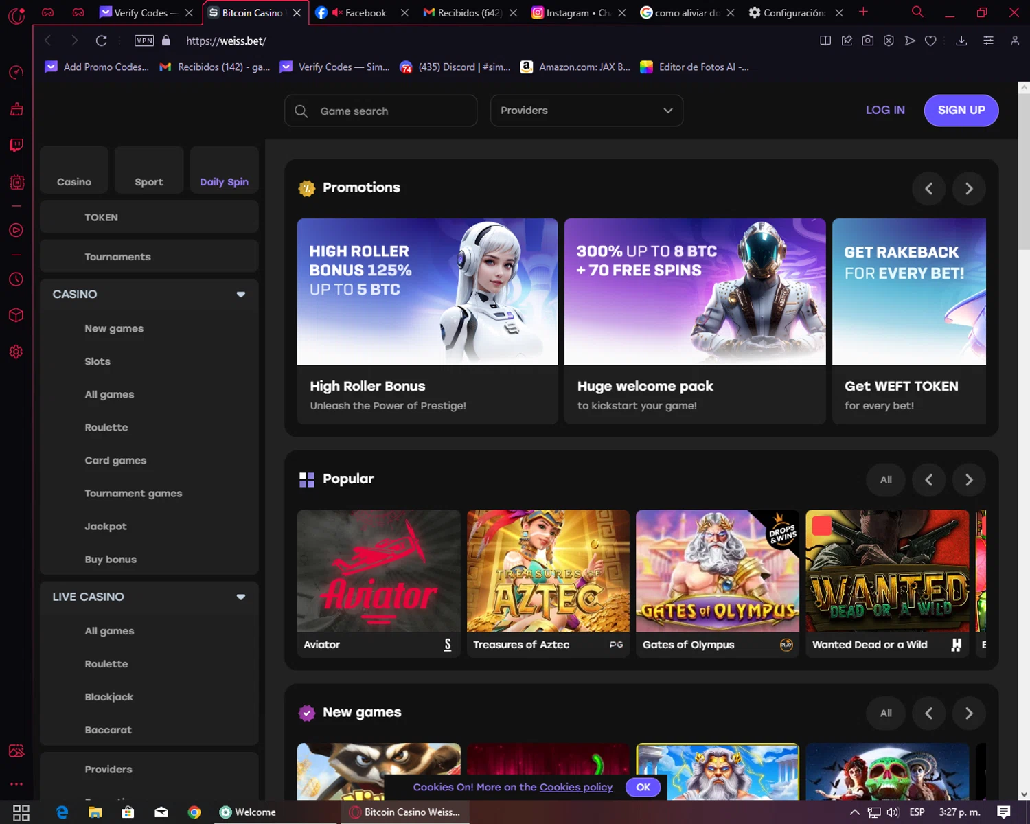The image size is (1030, 824).
Task: Open extensions cube icon in sidebar
Action: coord(16,315)
